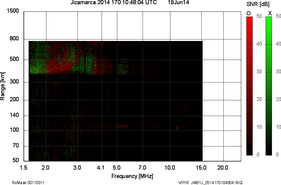
Task: Click the green echo patch near 5.5 MHz
Action: pyautogui.click(x=123, y=67)
